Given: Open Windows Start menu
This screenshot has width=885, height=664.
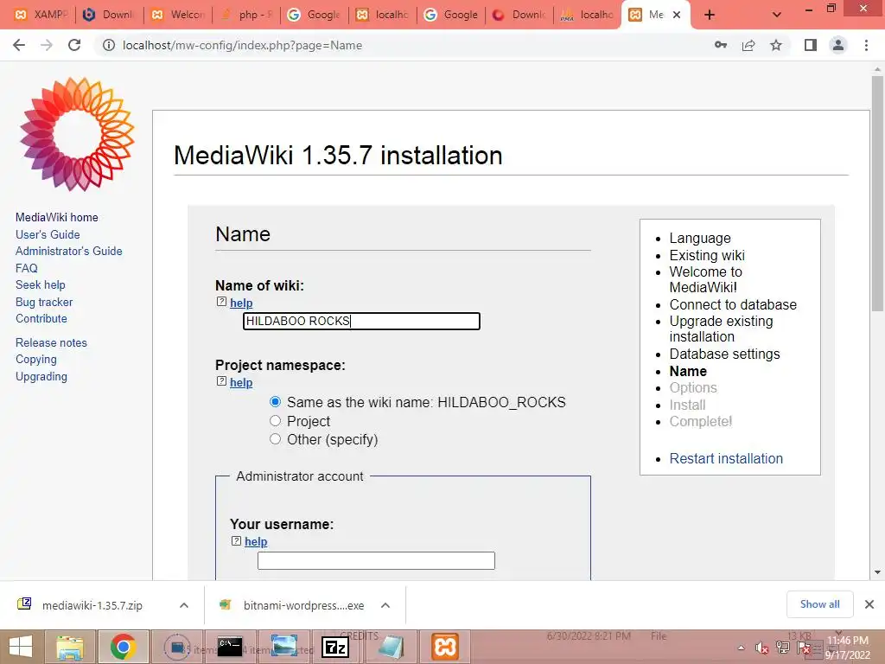Looking at the screenshot, I should click(x=21, y=647).
